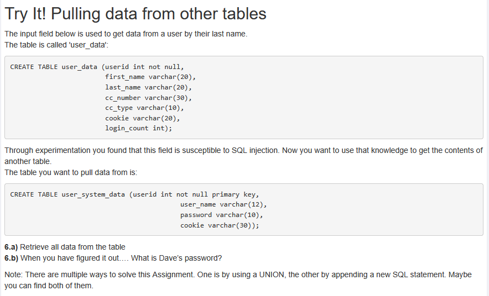Image resolution: width=489 pixels, height=296 pixels.
Task: Click the 'password varchar(10)' code line
Action: coord(221,215)
